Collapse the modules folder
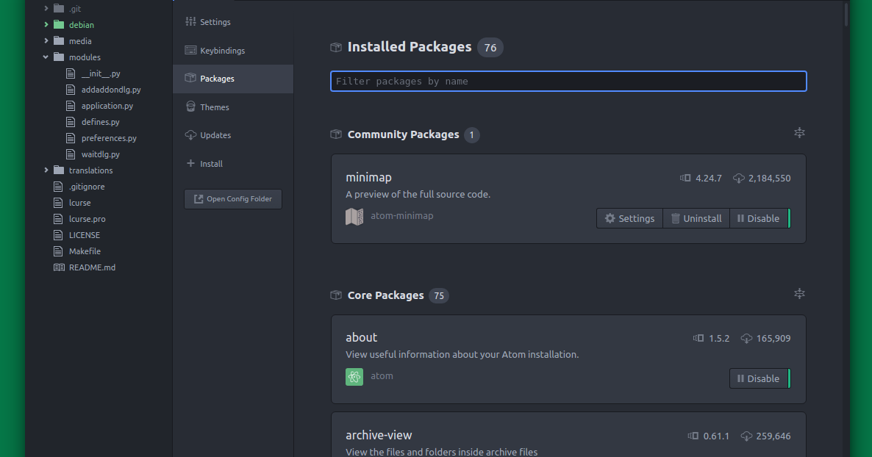The height and width of the screenshot is (457, 872). point(46,57)
